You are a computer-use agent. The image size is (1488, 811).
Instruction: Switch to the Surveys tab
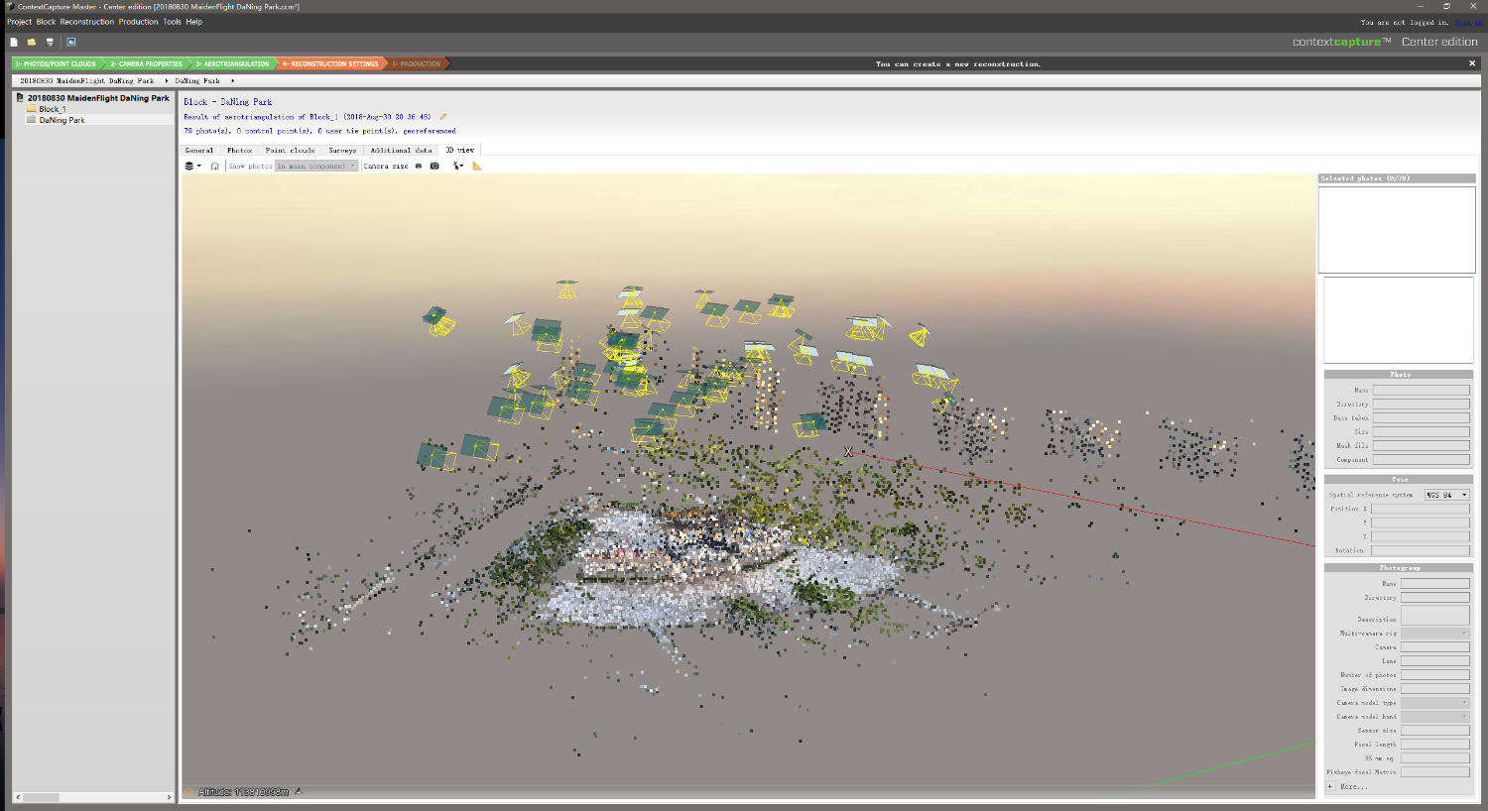[342, 151]
